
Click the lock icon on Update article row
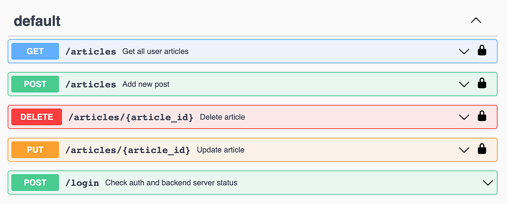coord(482,149)
